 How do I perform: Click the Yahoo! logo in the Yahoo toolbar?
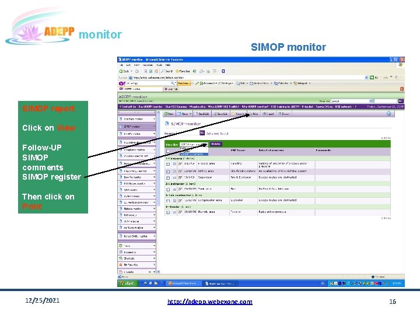click(122, 83)
